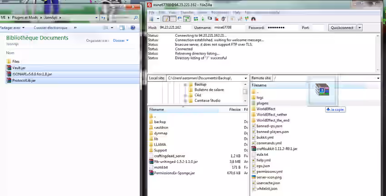Screen dimensions: 386x196
Task: Open the View menu in FileZilla
Action: click(x=172, y=12)
